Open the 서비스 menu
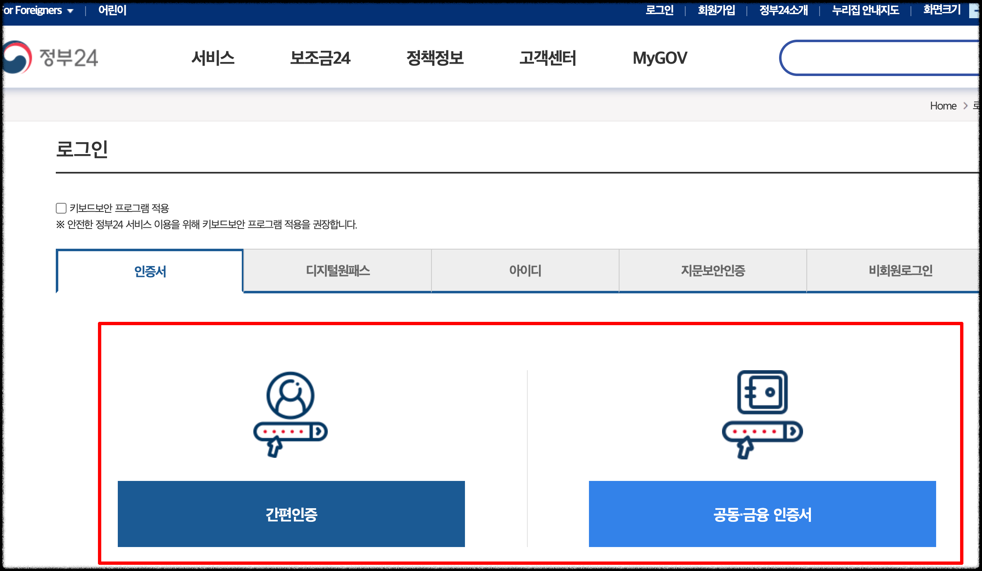Image resolution: width=982 pixels, height=571 pixels. (213, 58)
